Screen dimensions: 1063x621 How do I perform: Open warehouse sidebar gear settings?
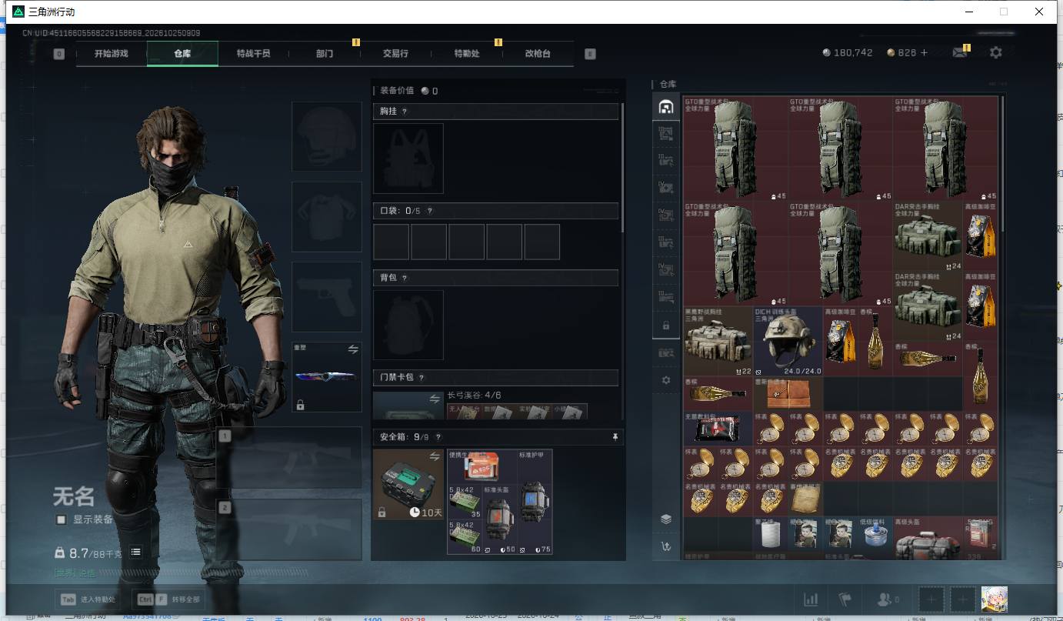click(666, 380)
